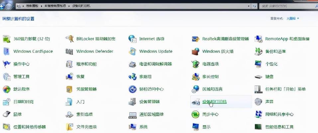Expand the address bar history dropdown arrow
The height and width of the screenshot is (133, 318).
(249, 6)
